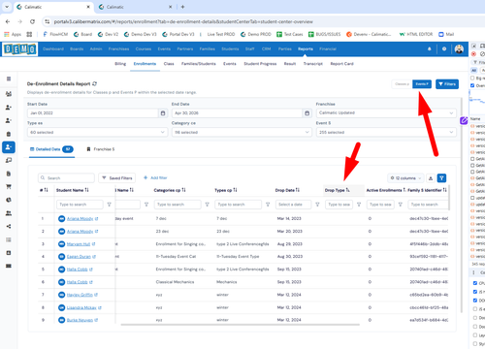Image resolution: width=485 pixels, height=349 pixels.
Task: Open a new browser tab
Action: (182, 7)
